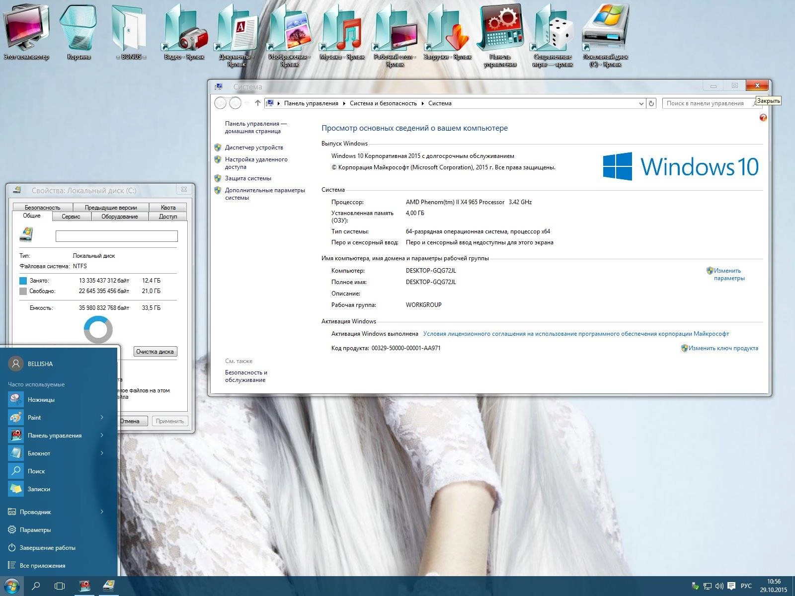Click the help question mark icon

pos(763,118)
